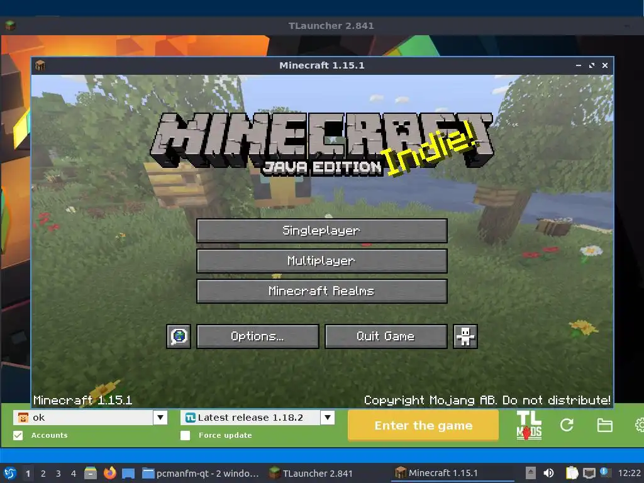Click the 'ok' account selection field
The height and width of the screenshot is (483, 644).
(84, 418)
